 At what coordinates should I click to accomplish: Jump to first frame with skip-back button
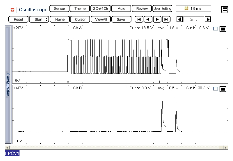(139, 19)
